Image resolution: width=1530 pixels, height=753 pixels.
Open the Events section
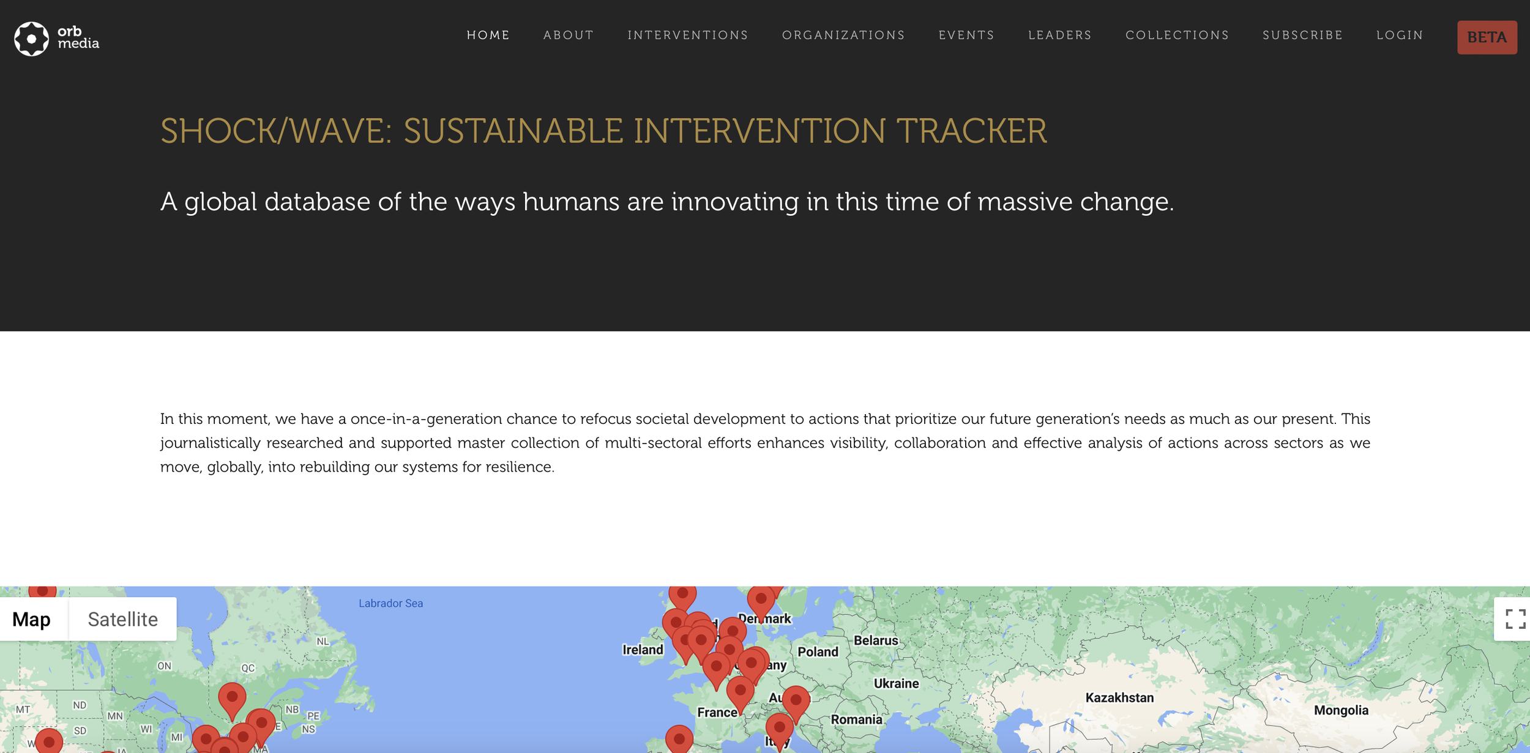coord(966,35)
